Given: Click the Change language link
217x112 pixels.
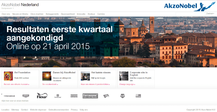Looking at the screenshot, I should pyautogui.click(x=127, y=84).
